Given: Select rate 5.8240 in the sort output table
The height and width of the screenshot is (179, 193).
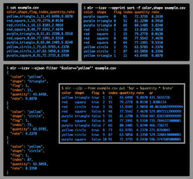Looking at the screenshot, I should (x=157, y=25).
